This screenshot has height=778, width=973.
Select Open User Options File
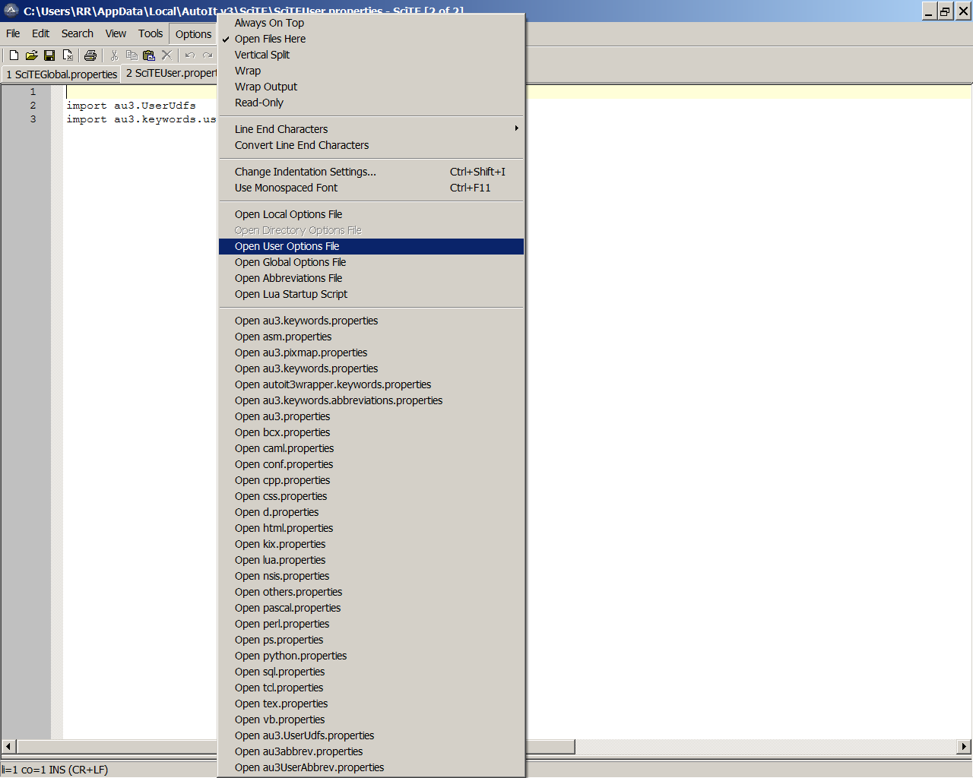(287, 246)
